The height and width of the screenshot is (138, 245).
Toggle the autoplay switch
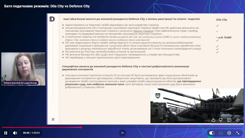pyautogui.click(x=212, y=133)
